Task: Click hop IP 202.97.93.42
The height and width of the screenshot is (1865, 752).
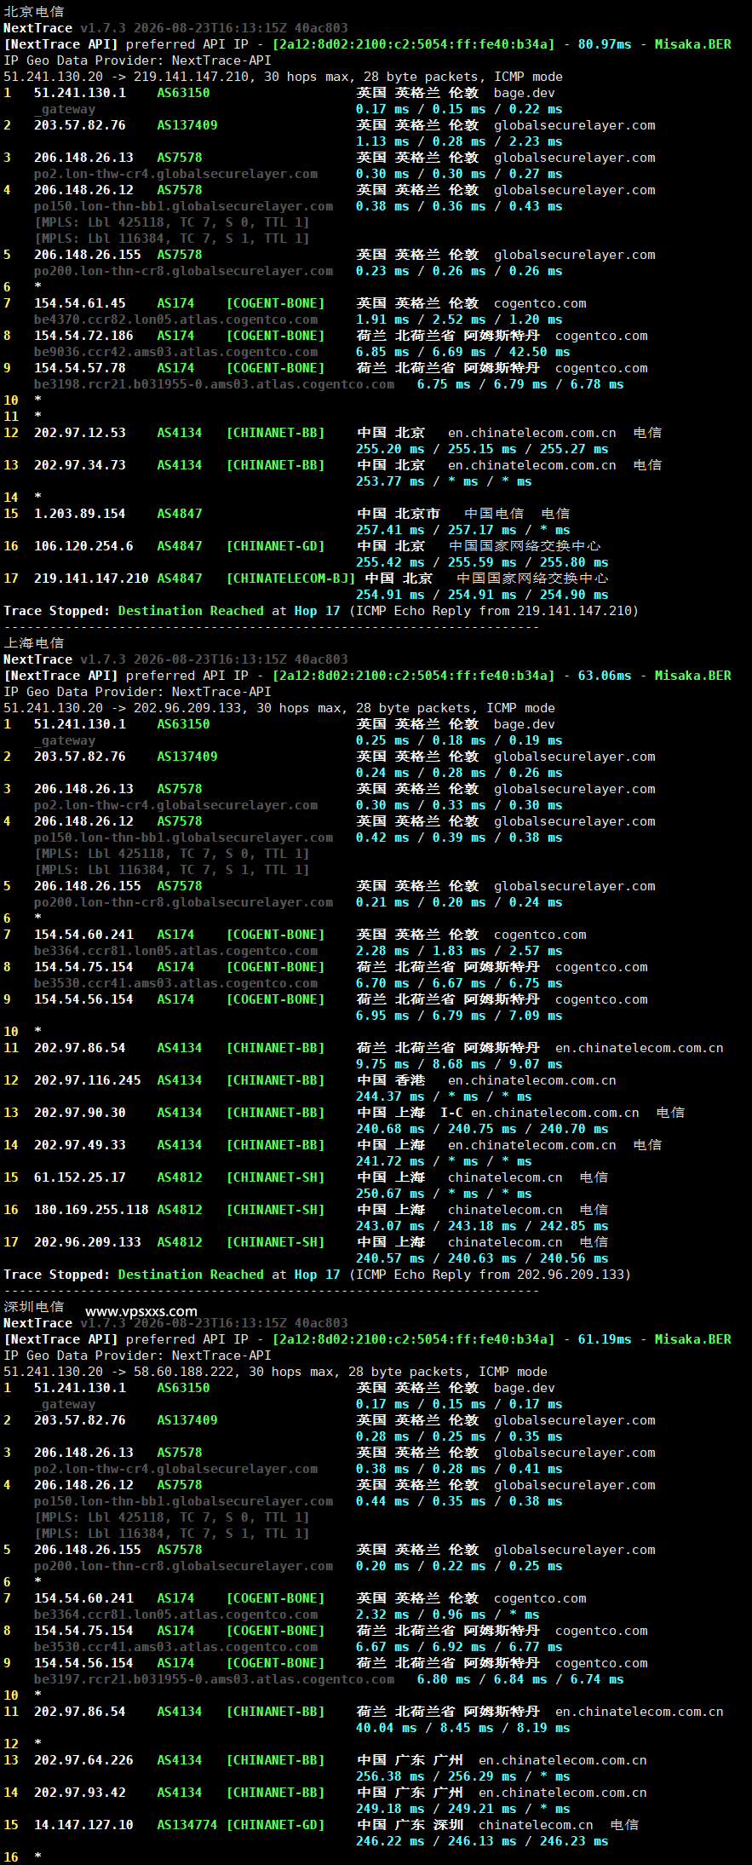Action: click(x=80, y=1793)
